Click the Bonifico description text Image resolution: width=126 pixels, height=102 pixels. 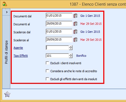pos(81,56)
